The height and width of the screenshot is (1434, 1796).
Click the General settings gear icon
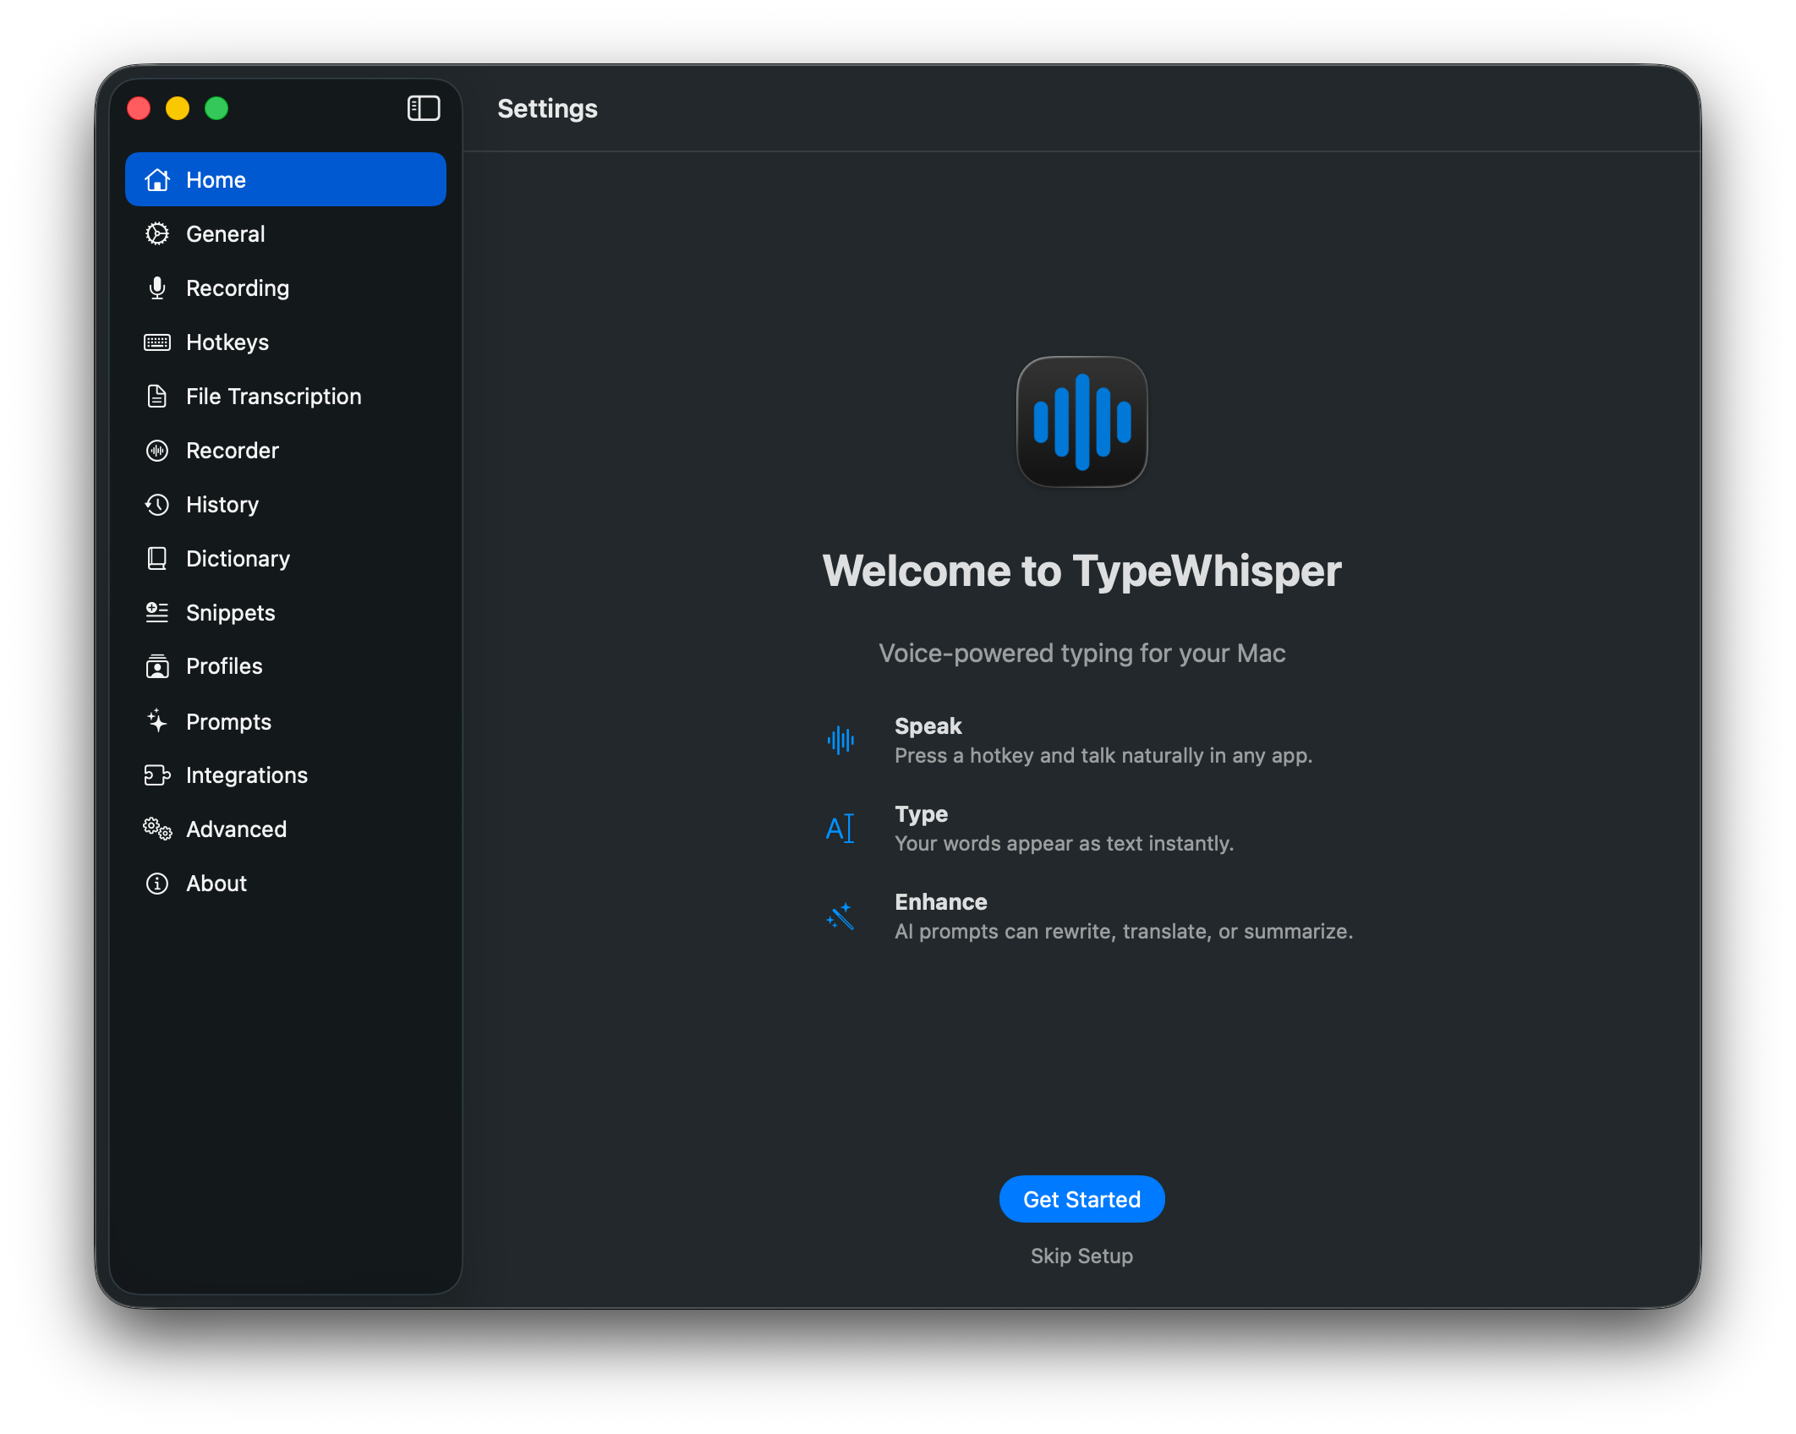pyautogui.click(x=157, y=233)
